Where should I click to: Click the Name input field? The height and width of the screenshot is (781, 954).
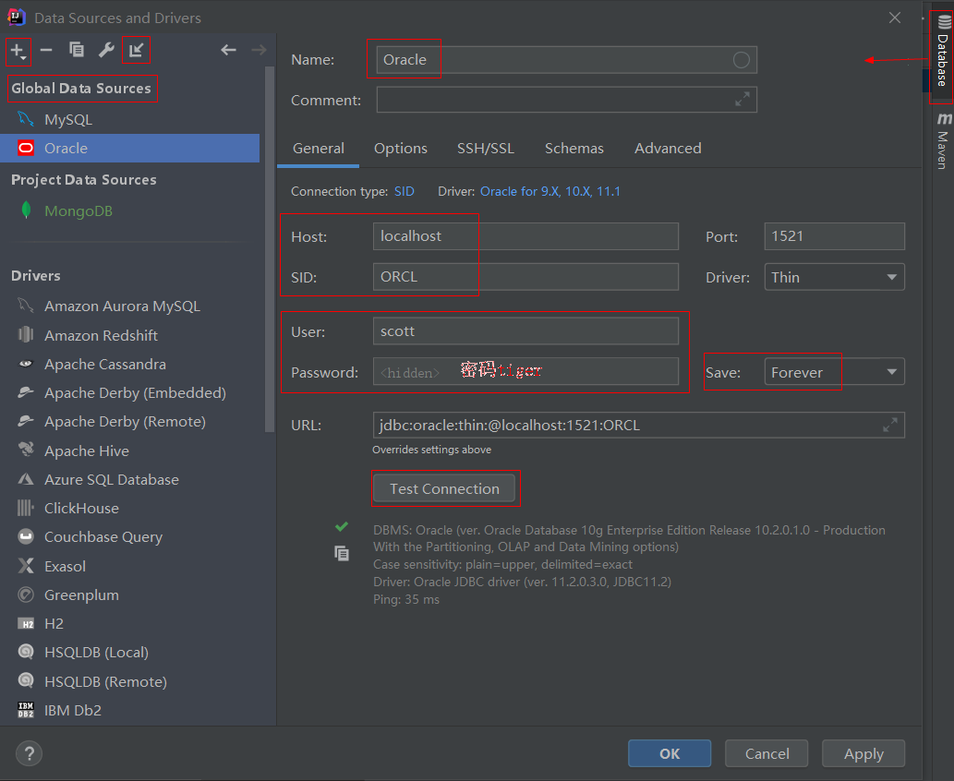click(x=566, y=60)
